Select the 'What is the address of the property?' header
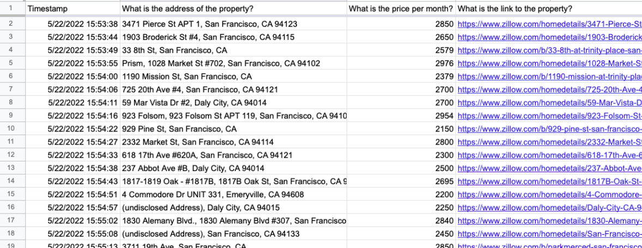The height and width of the screenshot is (248, 642). pos(233,9)
